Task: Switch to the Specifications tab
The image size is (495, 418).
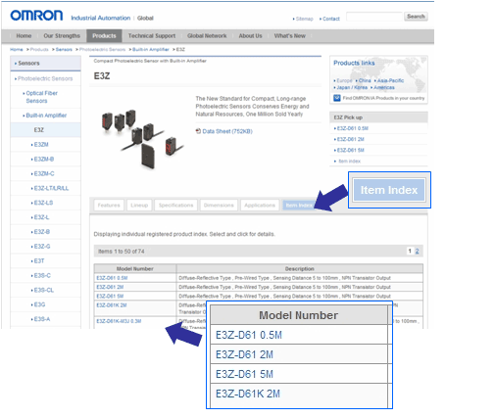Action: pos(176,206)
